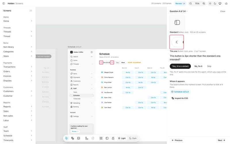Click Inspect its CSS

180,98
